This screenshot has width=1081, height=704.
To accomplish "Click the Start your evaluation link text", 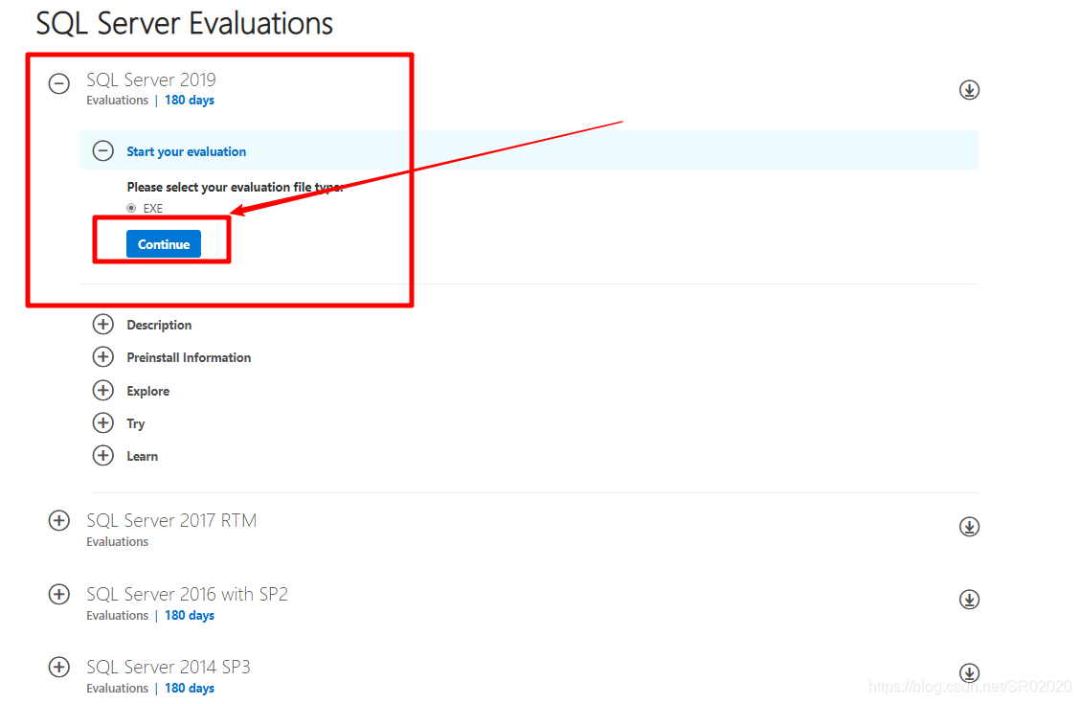I will click(186, 151).
